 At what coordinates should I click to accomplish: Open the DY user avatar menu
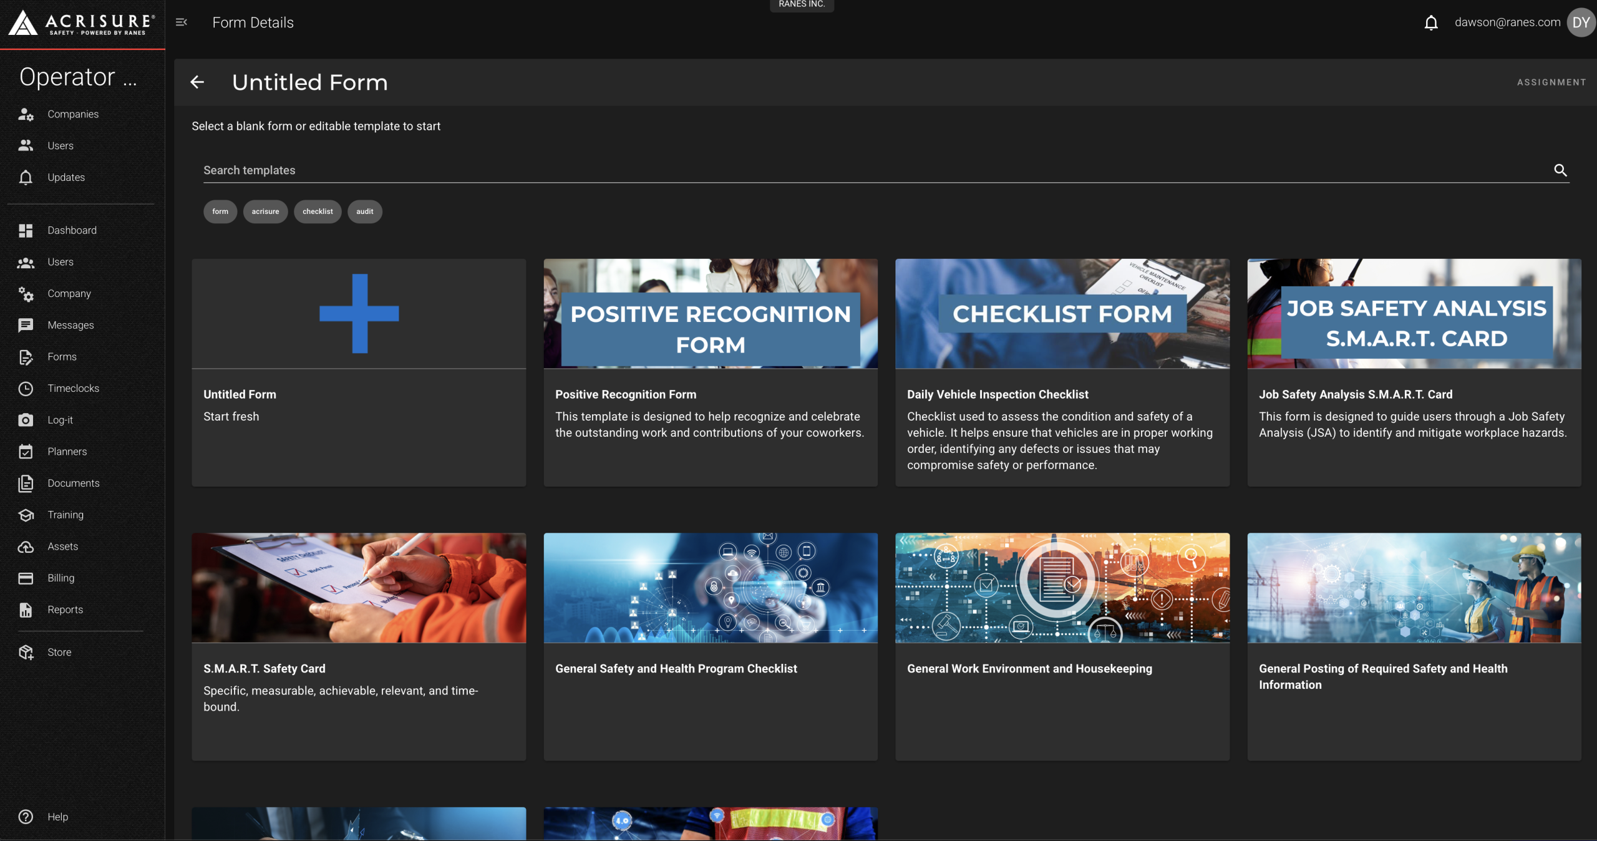point(1581,22)
